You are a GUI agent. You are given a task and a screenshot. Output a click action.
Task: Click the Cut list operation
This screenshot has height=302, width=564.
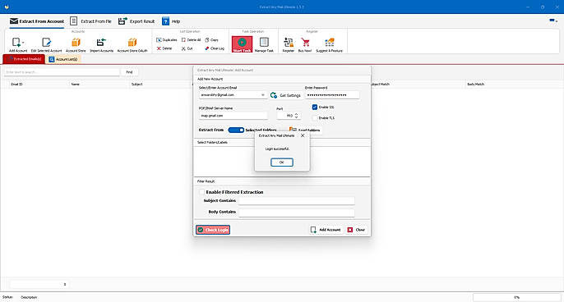click(187, 48)
